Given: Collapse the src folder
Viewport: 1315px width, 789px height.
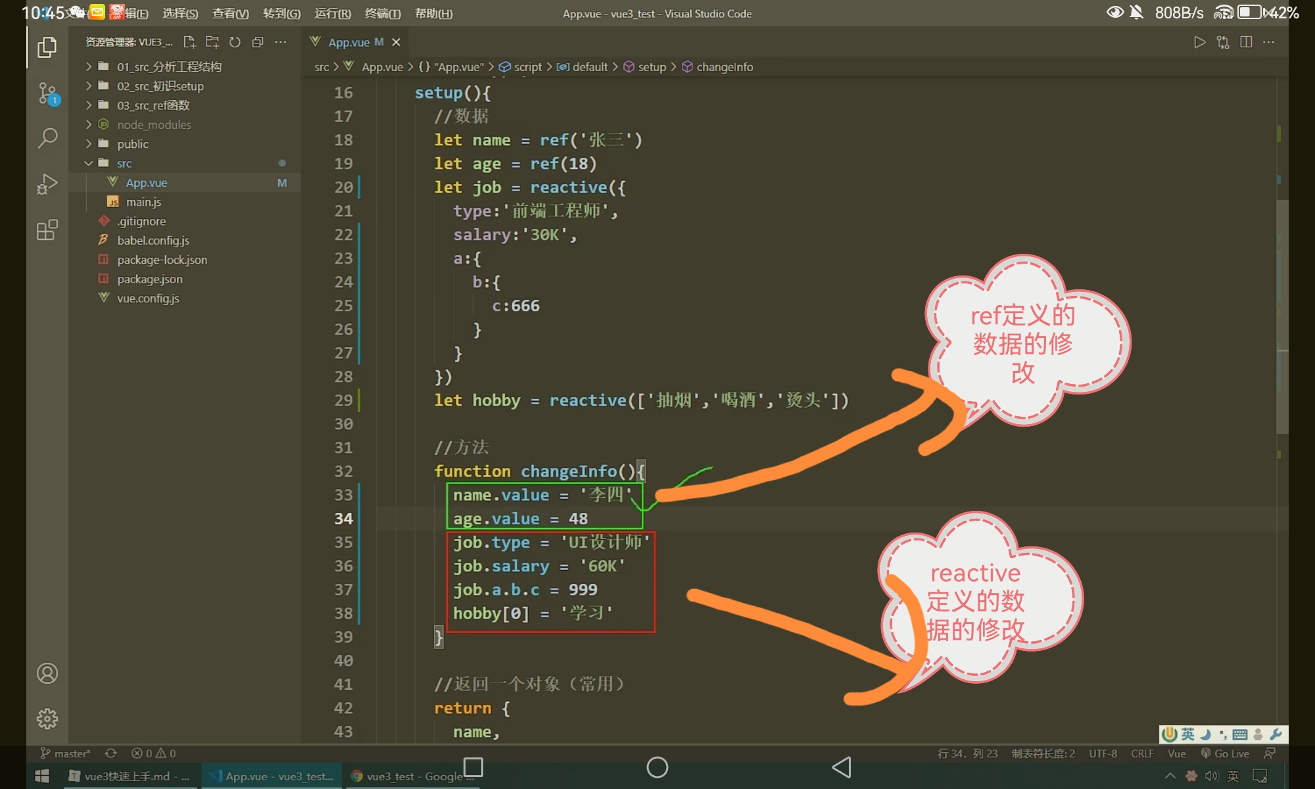Looking at the screenshot, I should [124, 163].
